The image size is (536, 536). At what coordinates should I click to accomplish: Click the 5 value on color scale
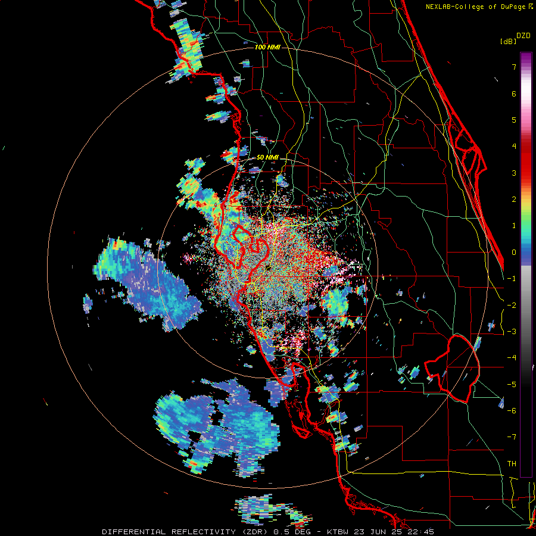[514, 120]
